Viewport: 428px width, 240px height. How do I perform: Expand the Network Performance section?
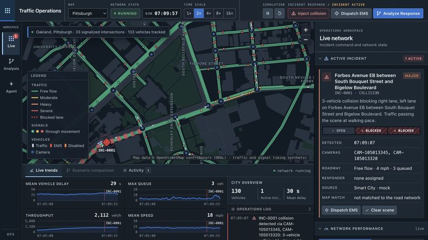(x=320, y=229)
